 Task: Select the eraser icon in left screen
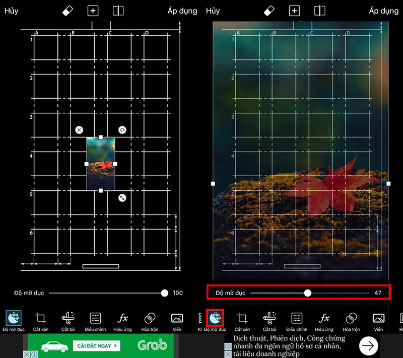(68, 11)
